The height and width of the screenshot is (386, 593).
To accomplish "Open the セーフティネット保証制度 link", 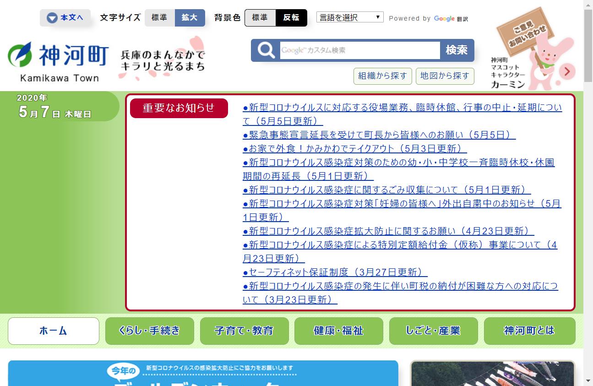I will (335, 272).
